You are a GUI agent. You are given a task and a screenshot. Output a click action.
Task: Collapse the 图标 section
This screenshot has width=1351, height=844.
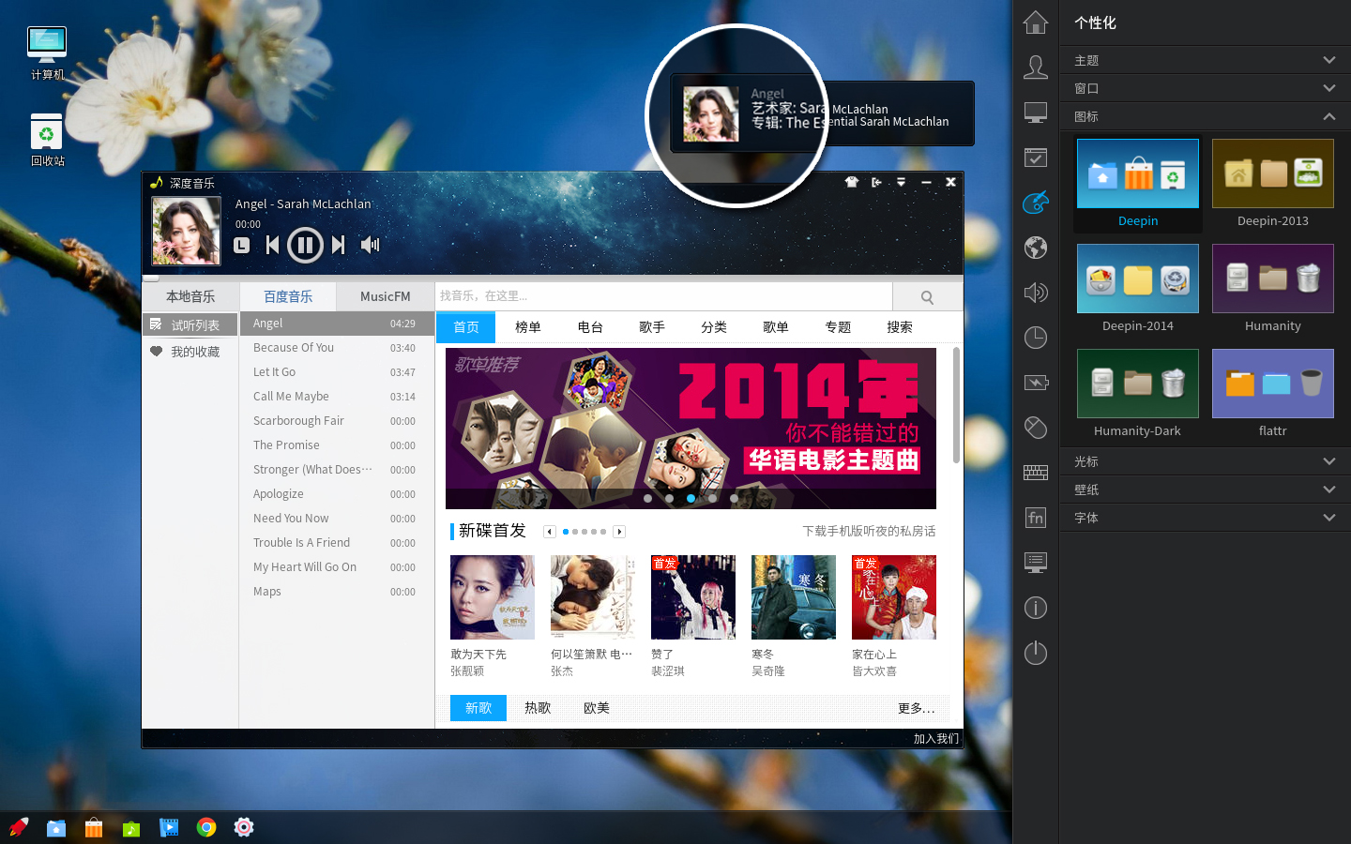(1206, 116)
